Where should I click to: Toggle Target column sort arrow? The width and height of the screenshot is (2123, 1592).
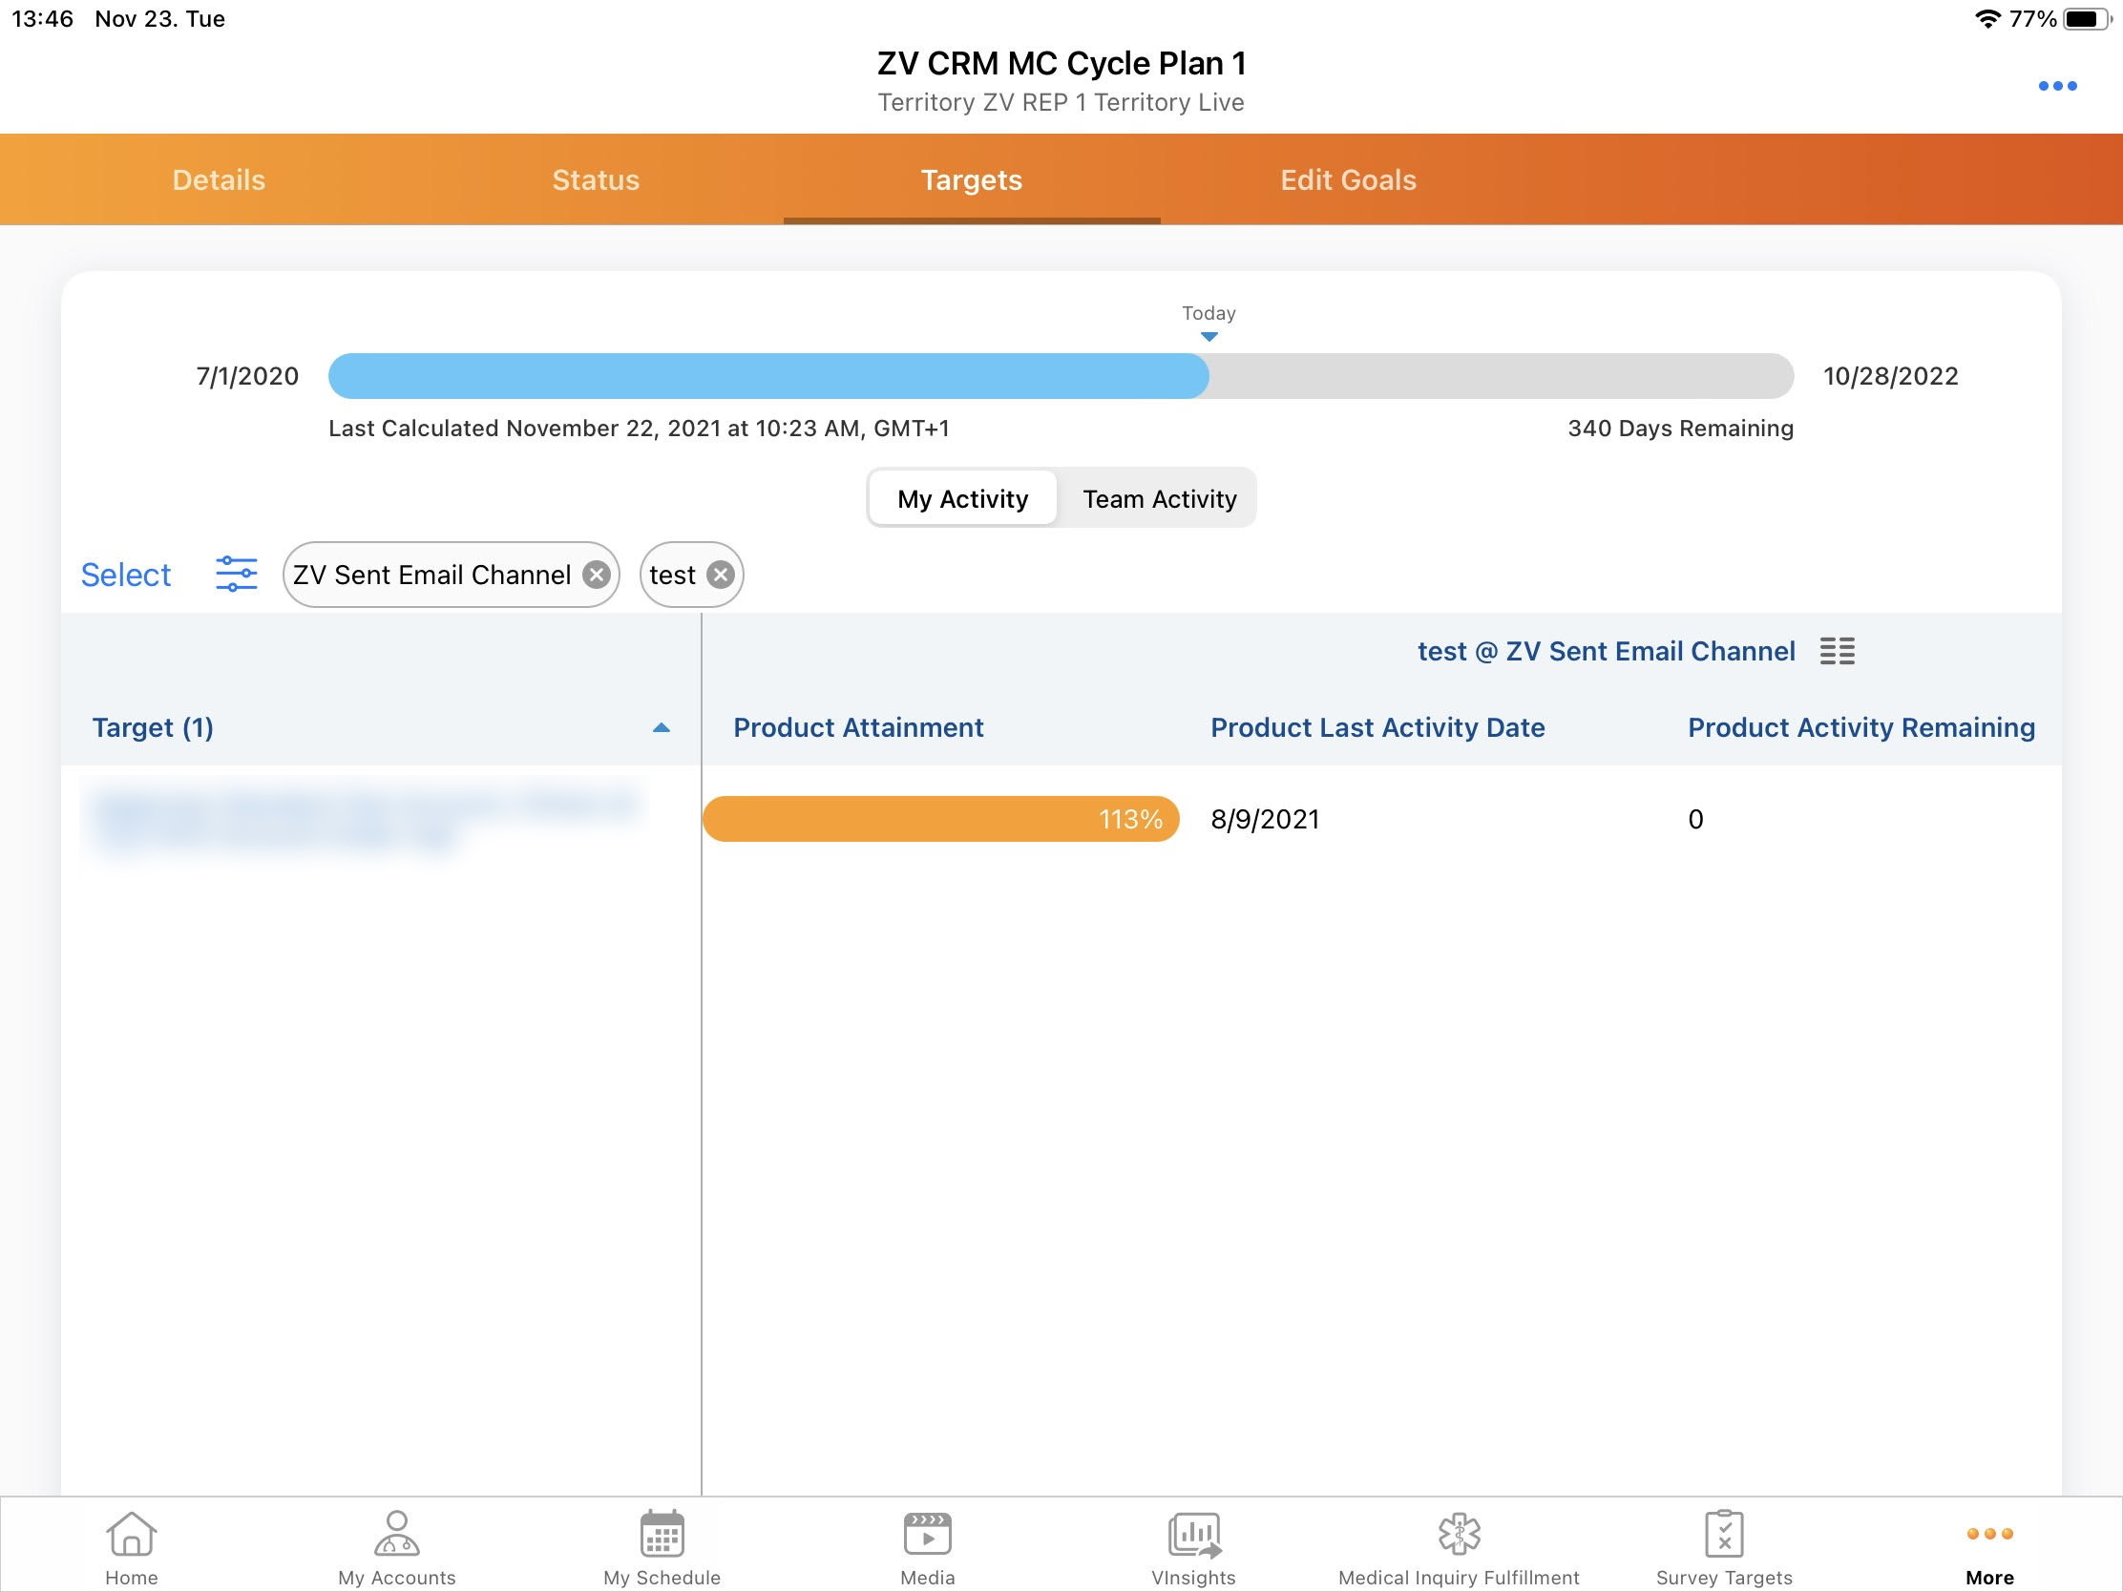click(661, 727)
